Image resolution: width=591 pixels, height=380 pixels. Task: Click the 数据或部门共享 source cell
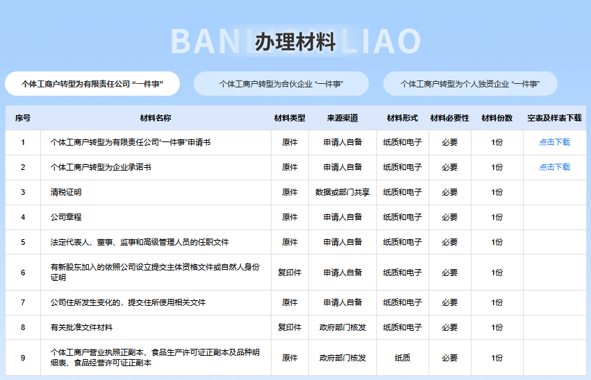click(342, 192)
